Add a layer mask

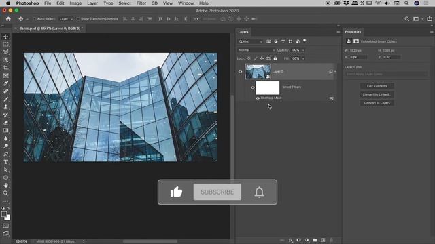pos(298,240)
